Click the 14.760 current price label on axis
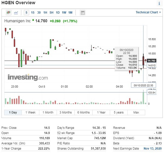 pos(151,61)
